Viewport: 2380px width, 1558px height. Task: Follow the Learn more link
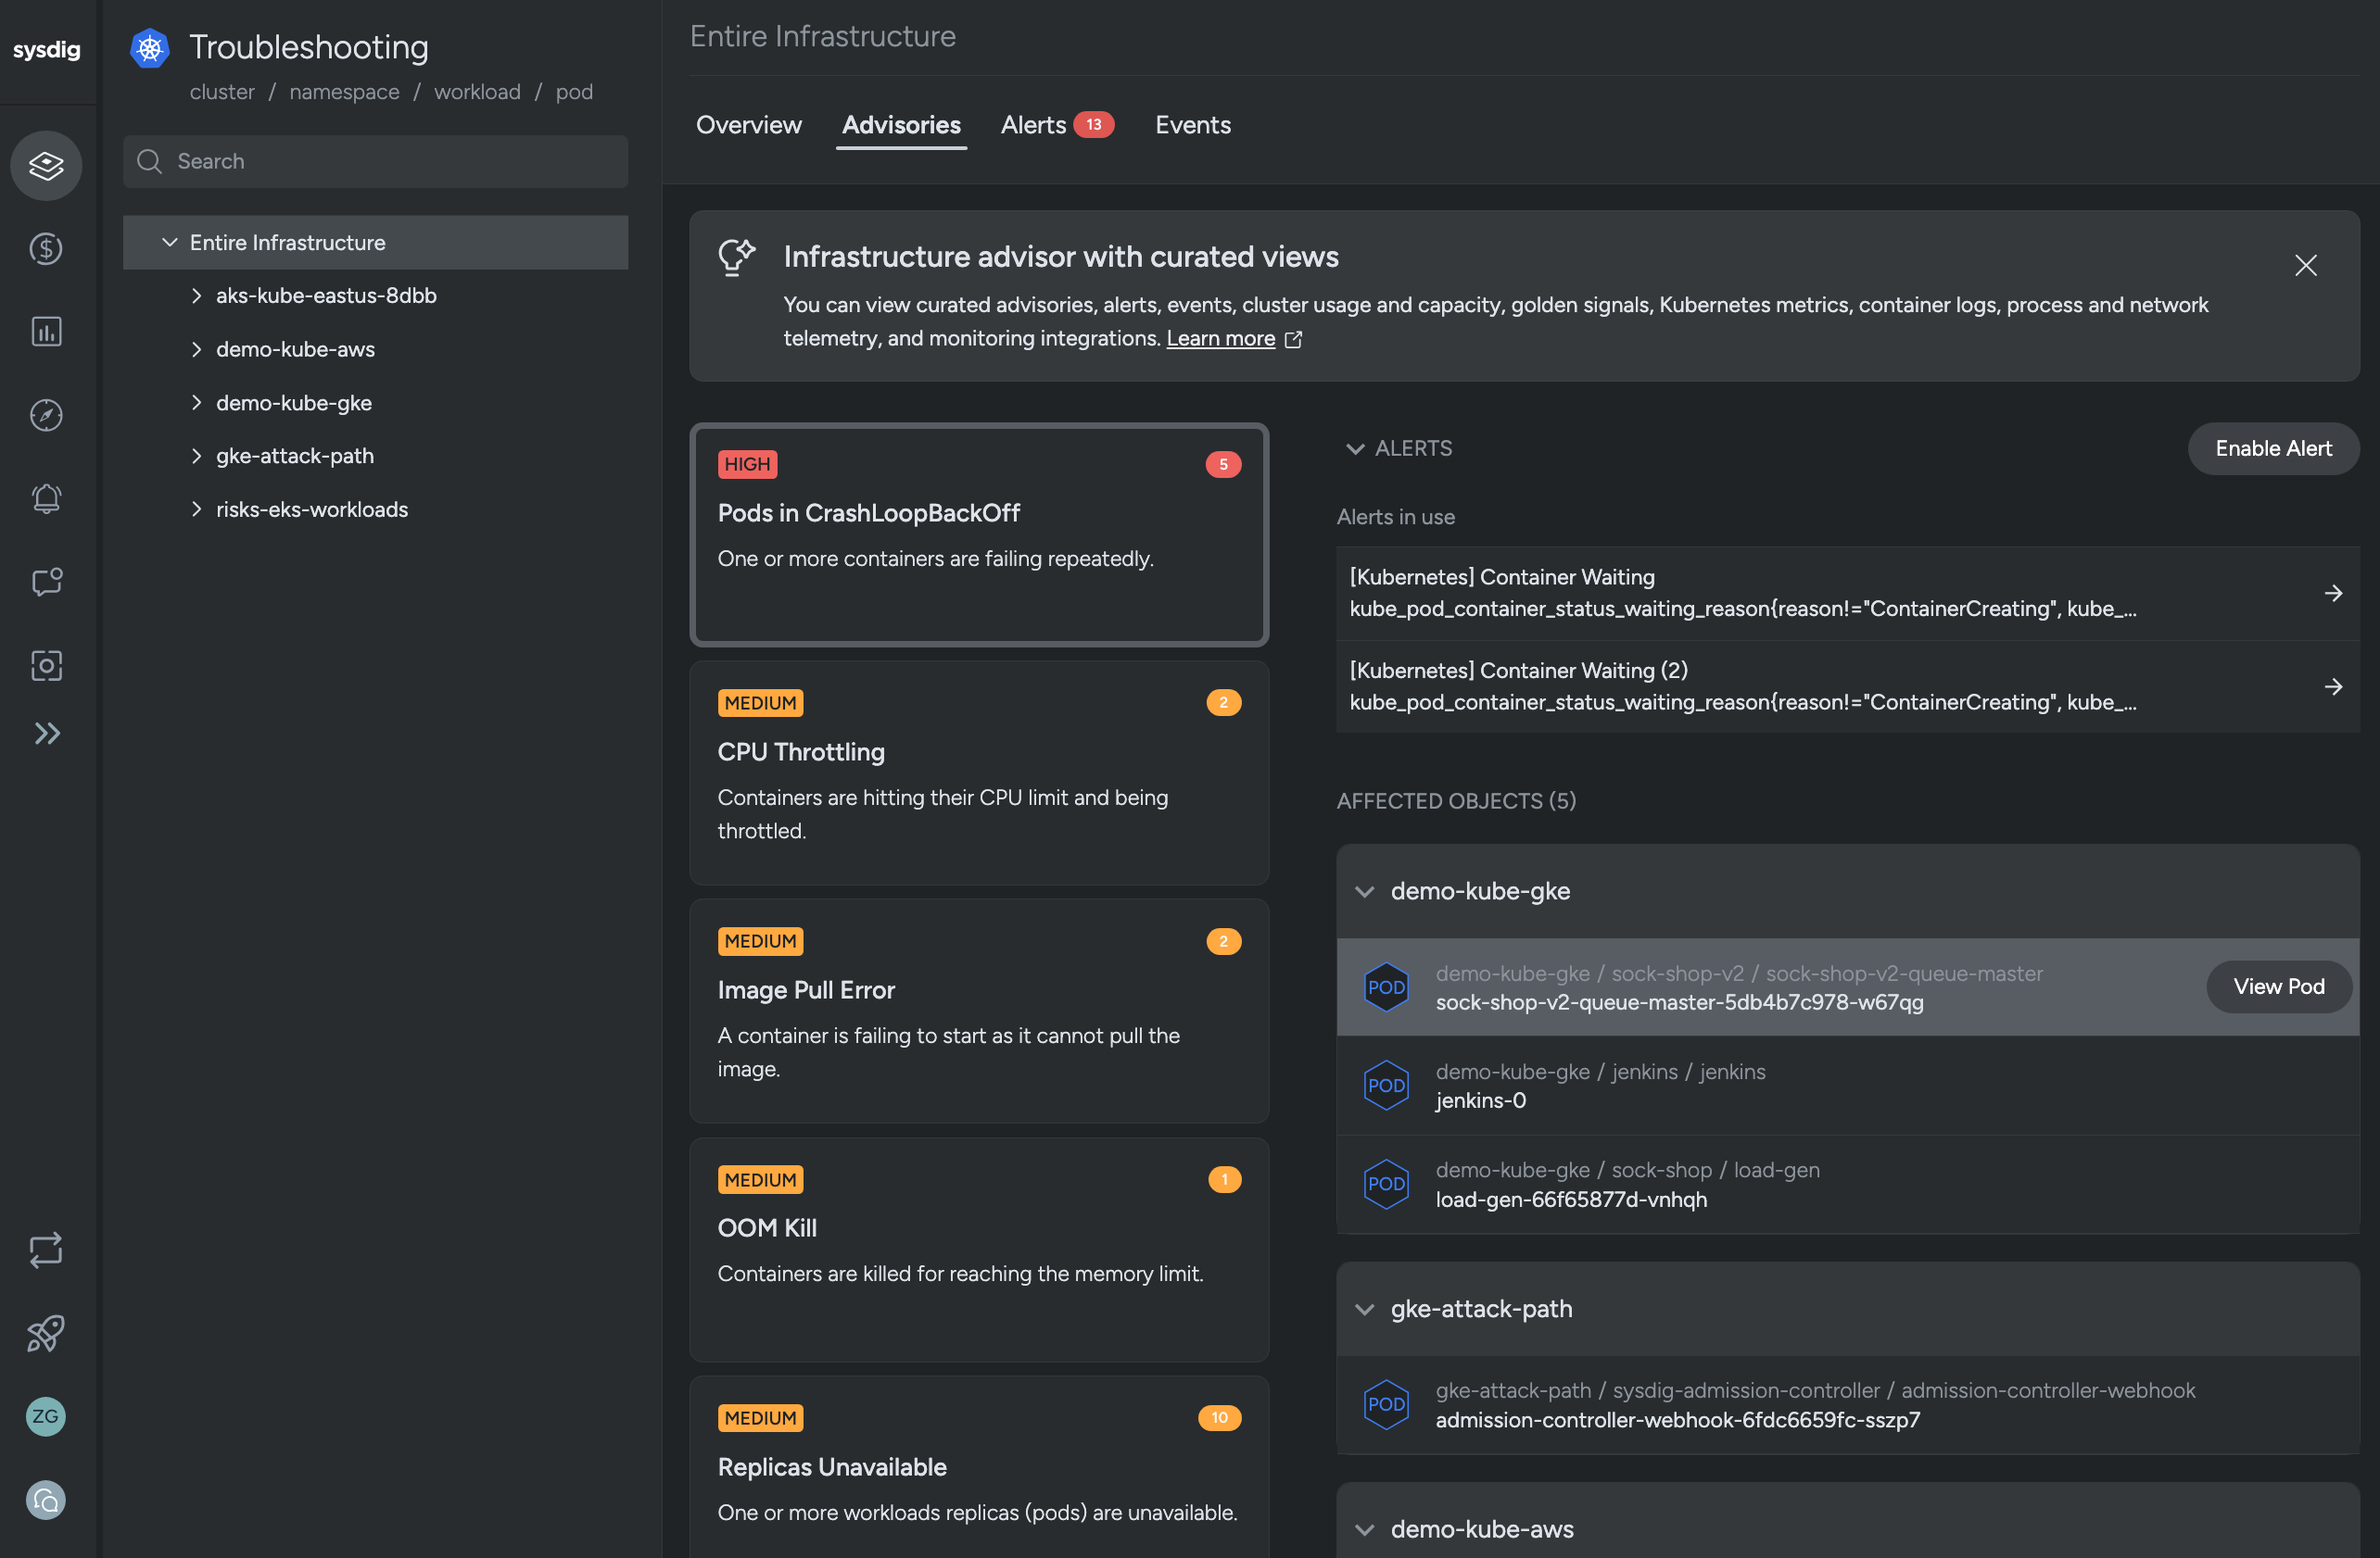click(1221, 339)
